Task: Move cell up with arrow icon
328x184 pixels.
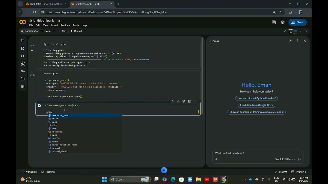Action: tap(173, 101)
